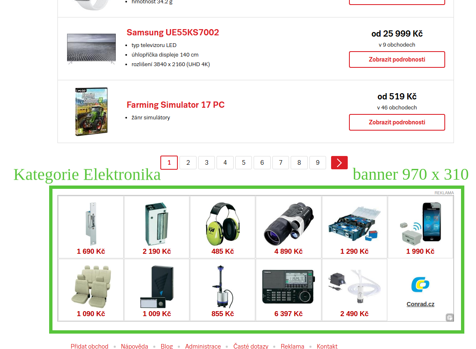Open the car seat covers ad for 1 090 Kč

click(91, 290)
